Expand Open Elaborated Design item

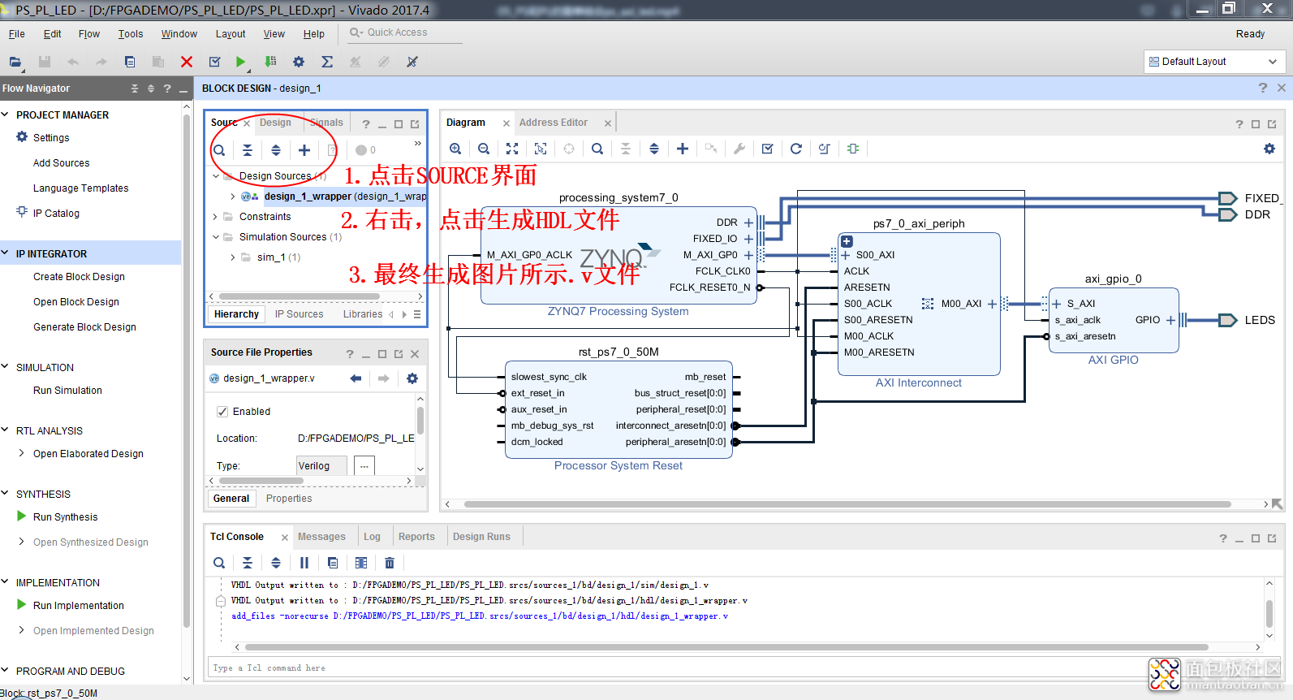(x=21, y=453)
